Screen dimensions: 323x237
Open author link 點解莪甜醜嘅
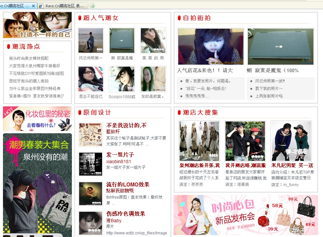pos(120,191)
